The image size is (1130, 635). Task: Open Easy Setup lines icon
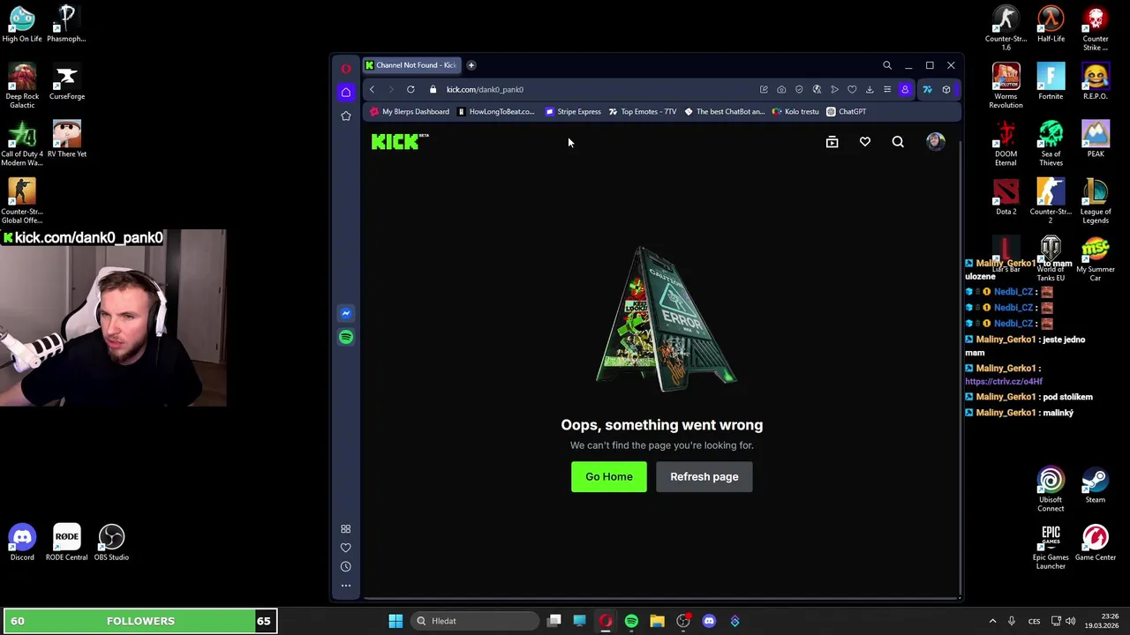tap(887, 89)
